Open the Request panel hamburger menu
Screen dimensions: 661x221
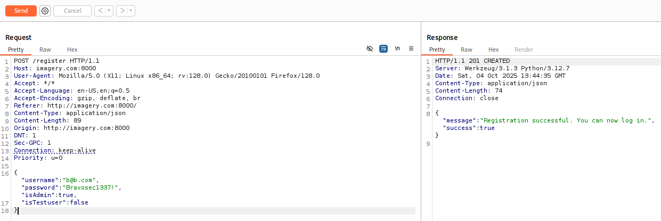[x=411, y=48]
